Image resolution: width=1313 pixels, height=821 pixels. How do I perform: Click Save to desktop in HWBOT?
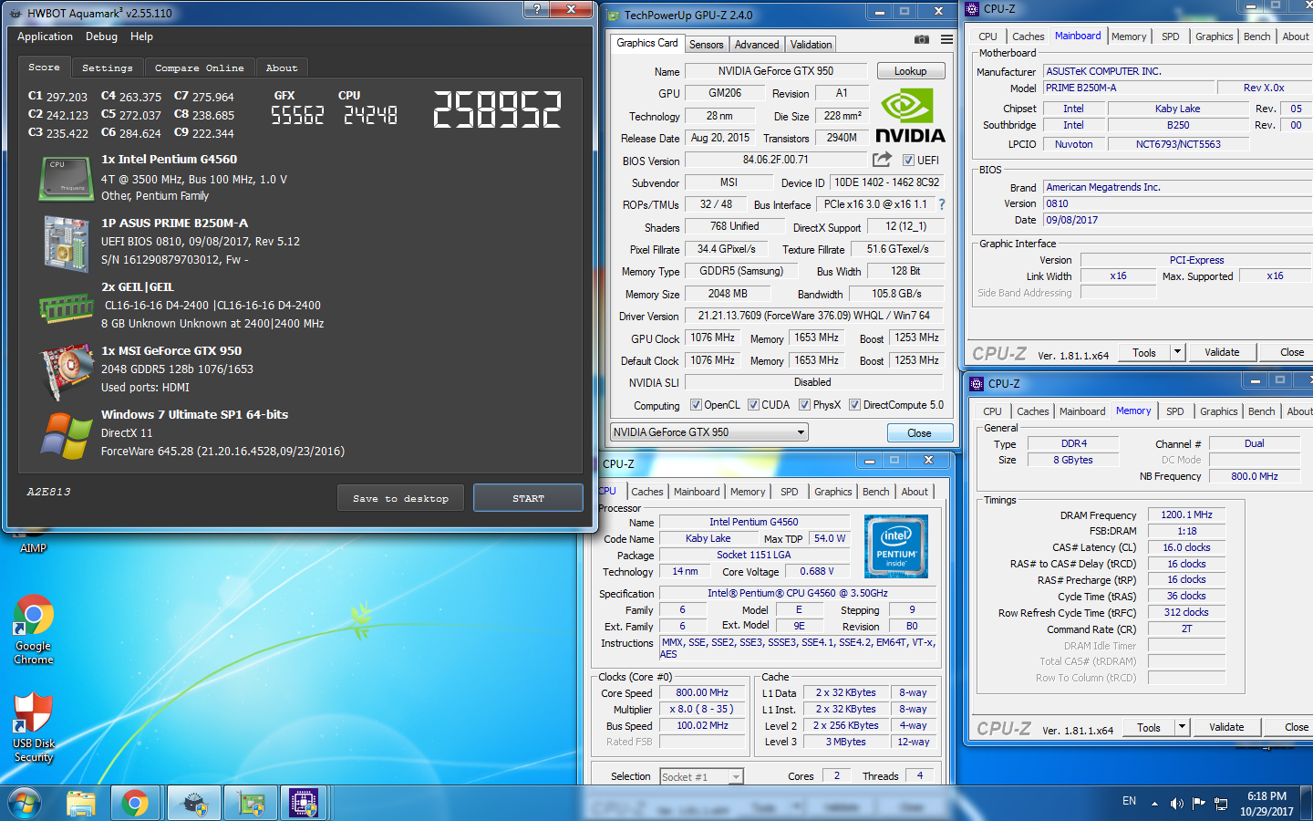(400, 498)
